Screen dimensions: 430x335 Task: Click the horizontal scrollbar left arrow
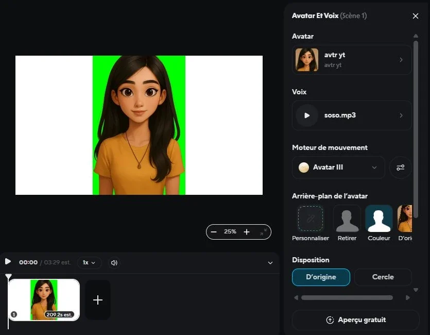click(x=296, y=298)
